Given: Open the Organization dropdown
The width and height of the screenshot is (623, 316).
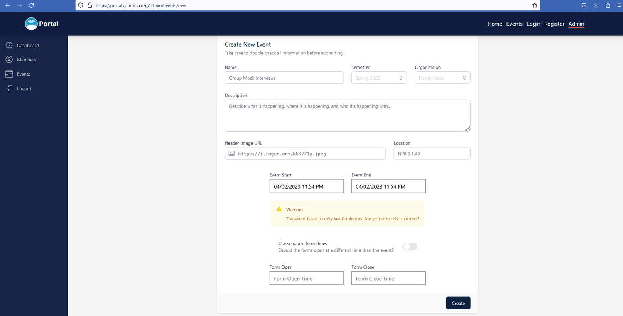Looking at the screenshot, I should (x=443, y=78).
